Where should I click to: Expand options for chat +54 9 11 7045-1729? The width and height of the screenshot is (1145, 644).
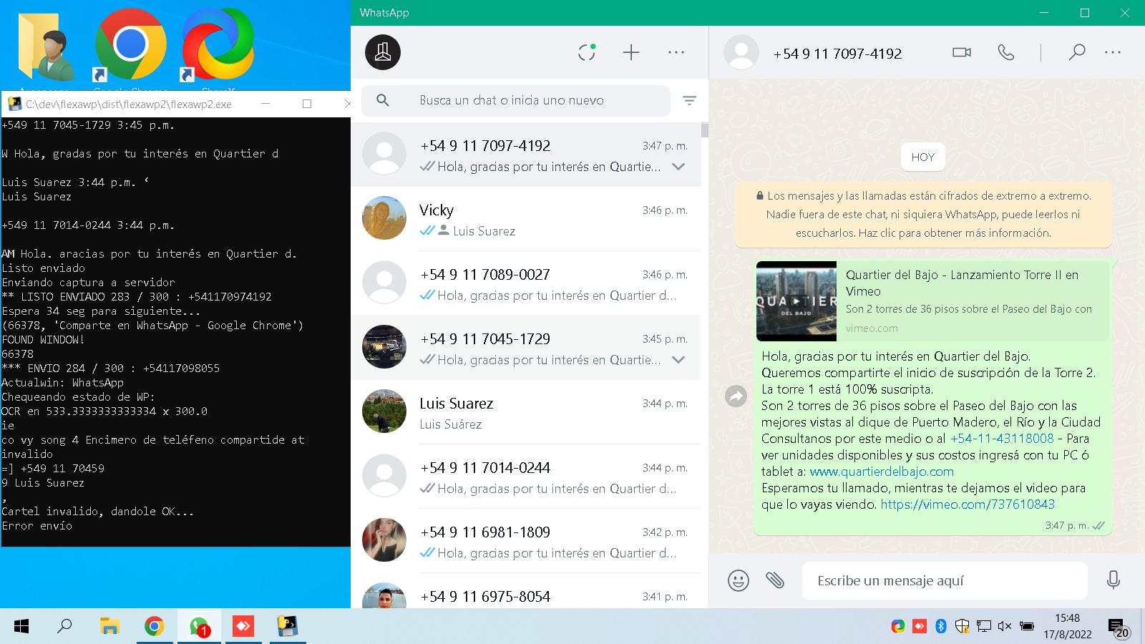(678, 360)
